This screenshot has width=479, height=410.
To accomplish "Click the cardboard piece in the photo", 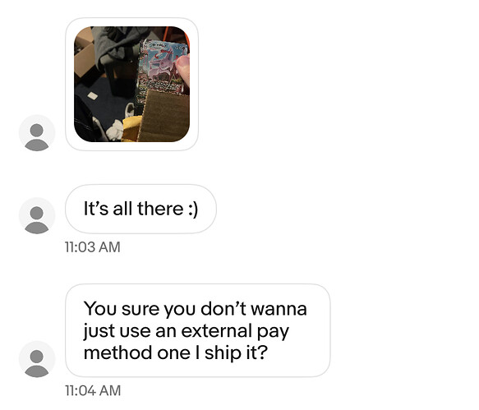I will [x=165, y=116].
